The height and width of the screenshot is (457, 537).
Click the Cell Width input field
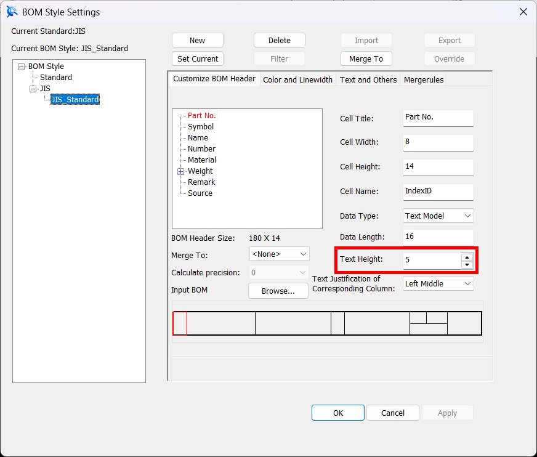coord(438,142)
